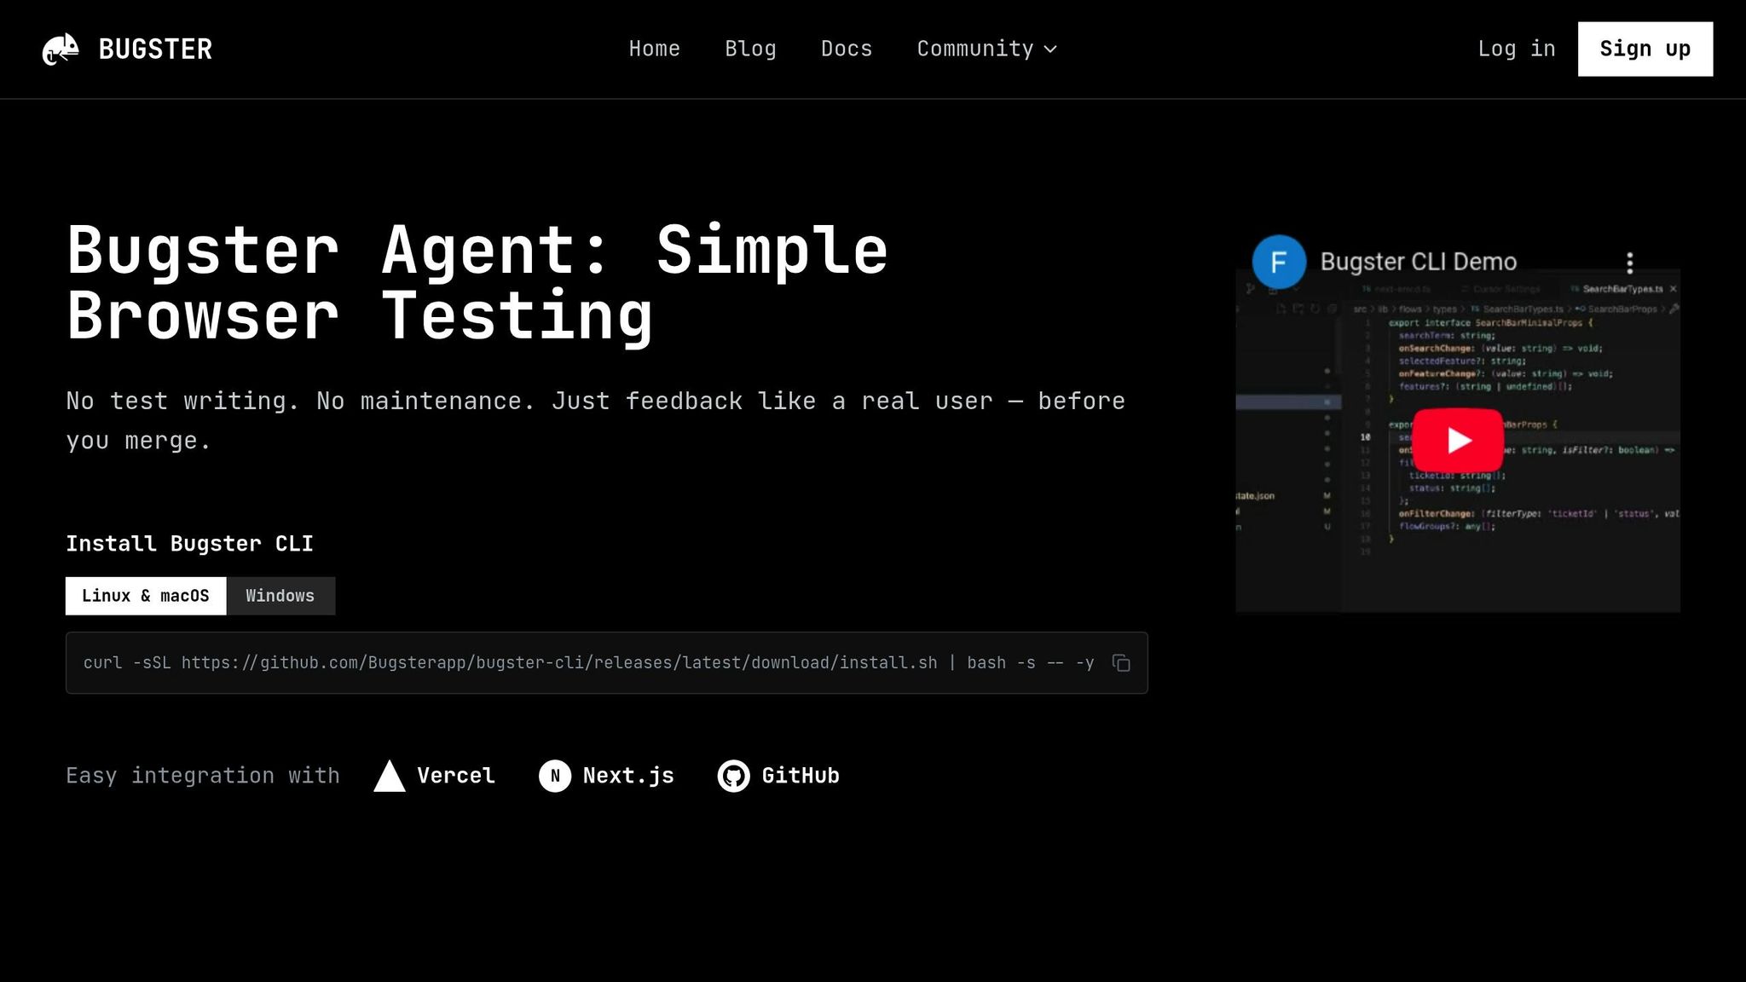This screenshot has height=982, width=1746.
Task: Copy the install command with copy icon
Action: (x=1121, y=662)
